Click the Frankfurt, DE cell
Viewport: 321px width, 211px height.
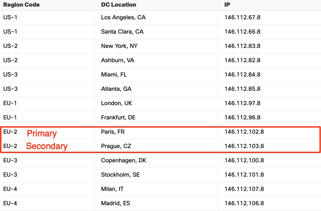tap(118, 117)
